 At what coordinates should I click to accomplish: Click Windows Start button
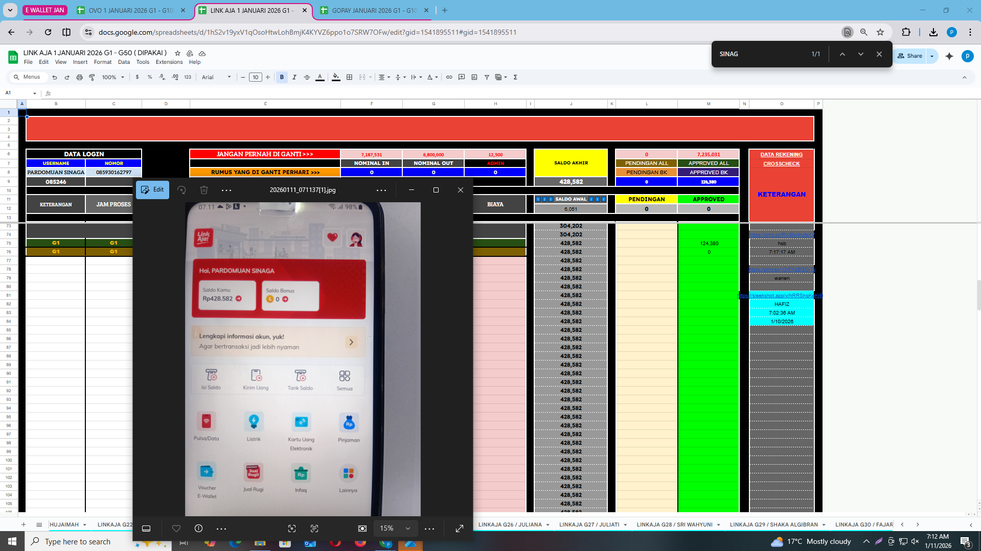pyautogui.click(x=12, y=541)
